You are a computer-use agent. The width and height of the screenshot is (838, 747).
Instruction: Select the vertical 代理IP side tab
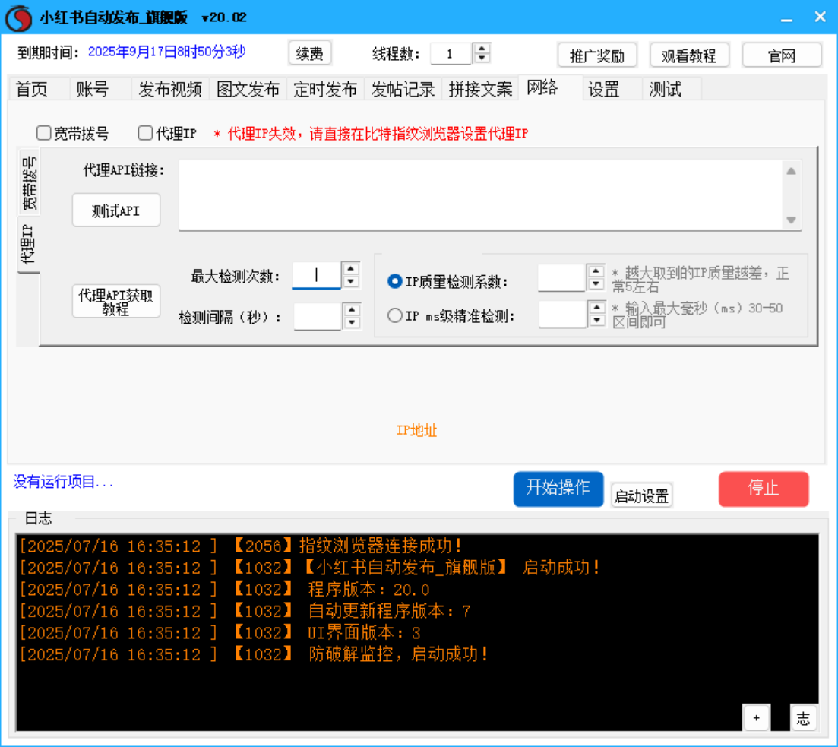[x=28, y=245]
